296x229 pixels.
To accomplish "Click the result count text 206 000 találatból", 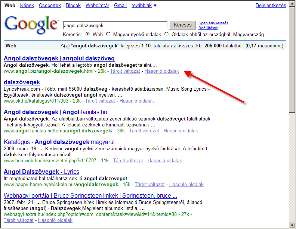I will tap(224, 46).
